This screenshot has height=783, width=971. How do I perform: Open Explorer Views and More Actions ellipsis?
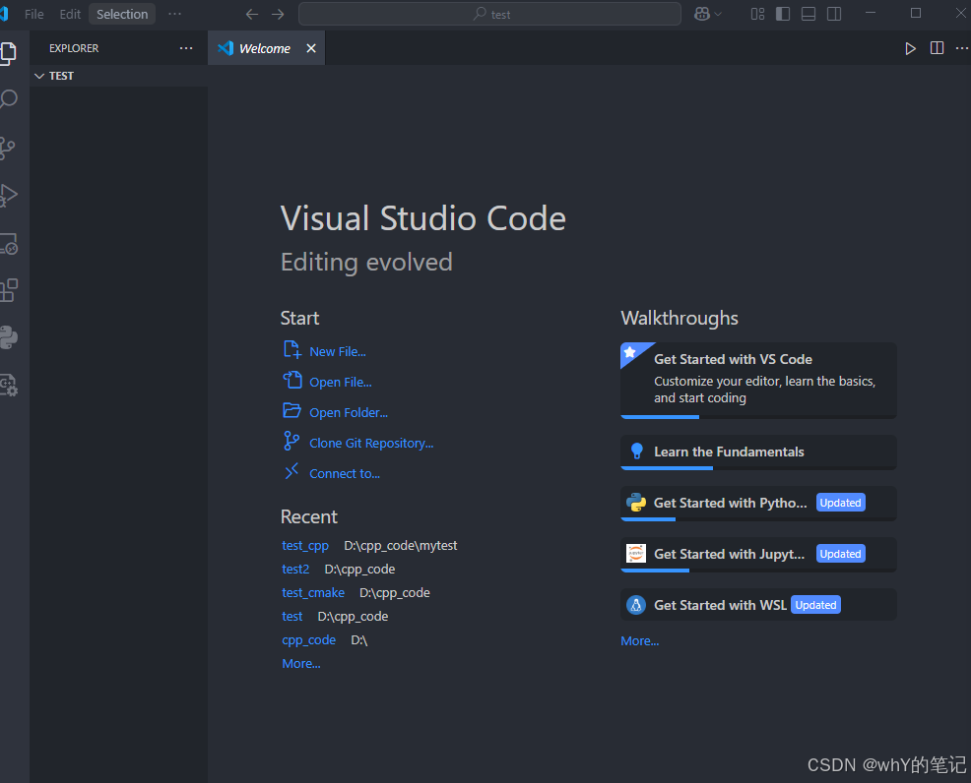[186, 48]
